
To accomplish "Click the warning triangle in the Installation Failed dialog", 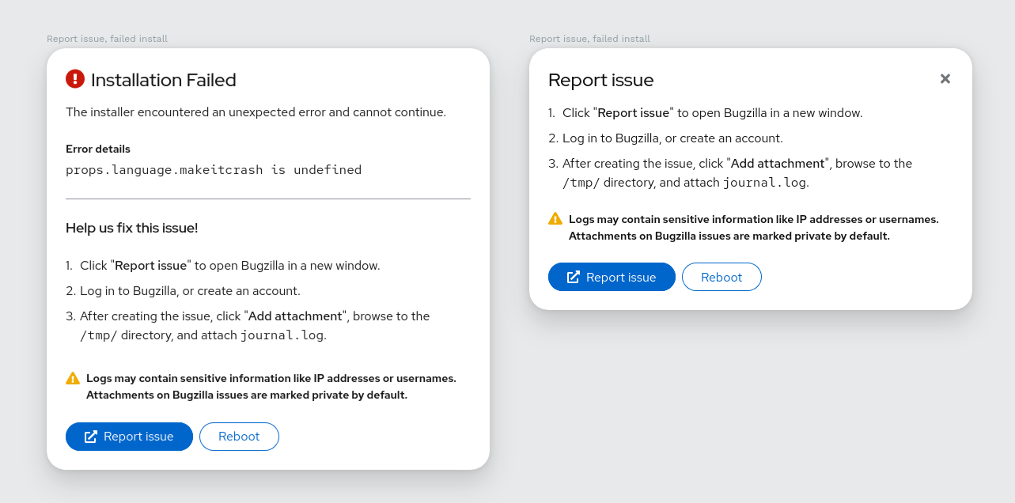I will point(73,379).
